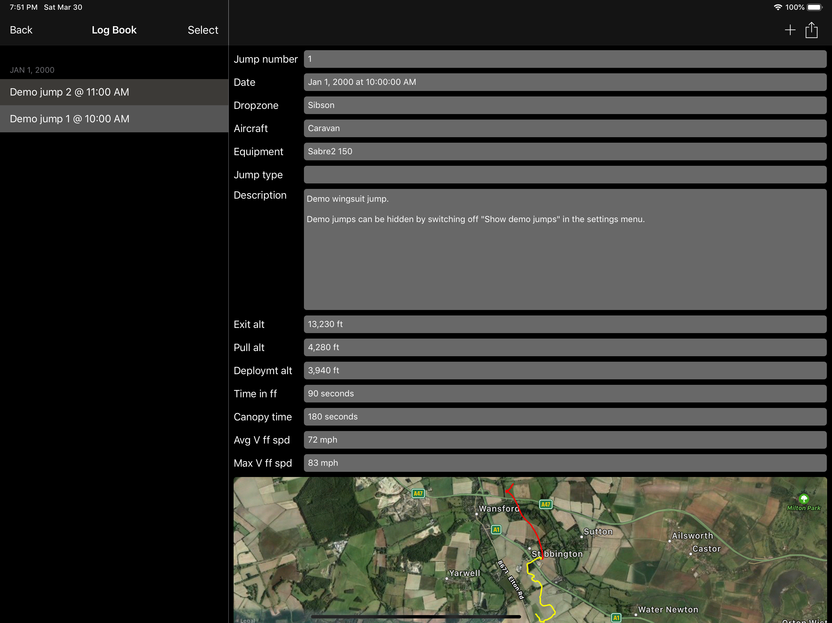The height and width of the screenshot is (623, 832).
Task: Edit Exit alt field 13,230 ft
Action: 565,324
